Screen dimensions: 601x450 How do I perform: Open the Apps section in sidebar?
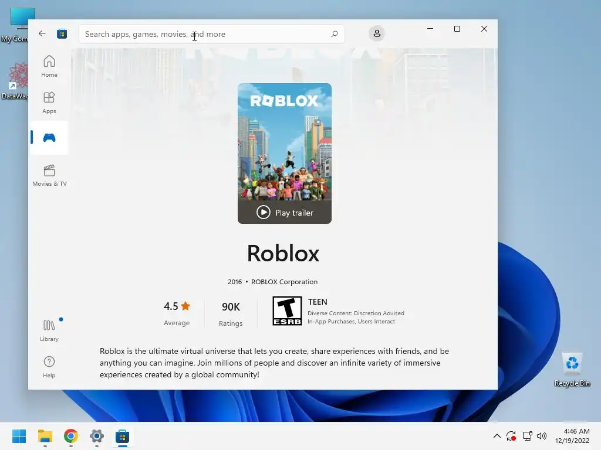49,103
